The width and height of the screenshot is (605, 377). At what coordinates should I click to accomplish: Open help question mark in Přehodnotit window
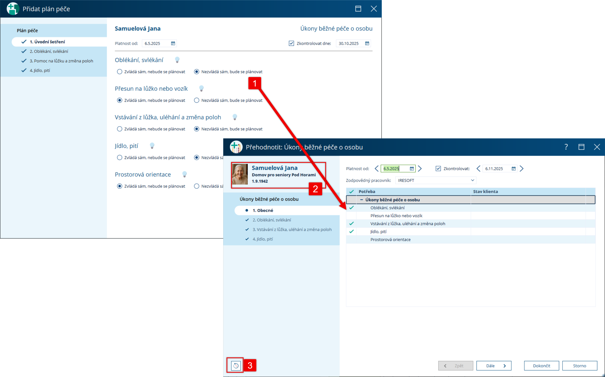[x=566, y=147]
